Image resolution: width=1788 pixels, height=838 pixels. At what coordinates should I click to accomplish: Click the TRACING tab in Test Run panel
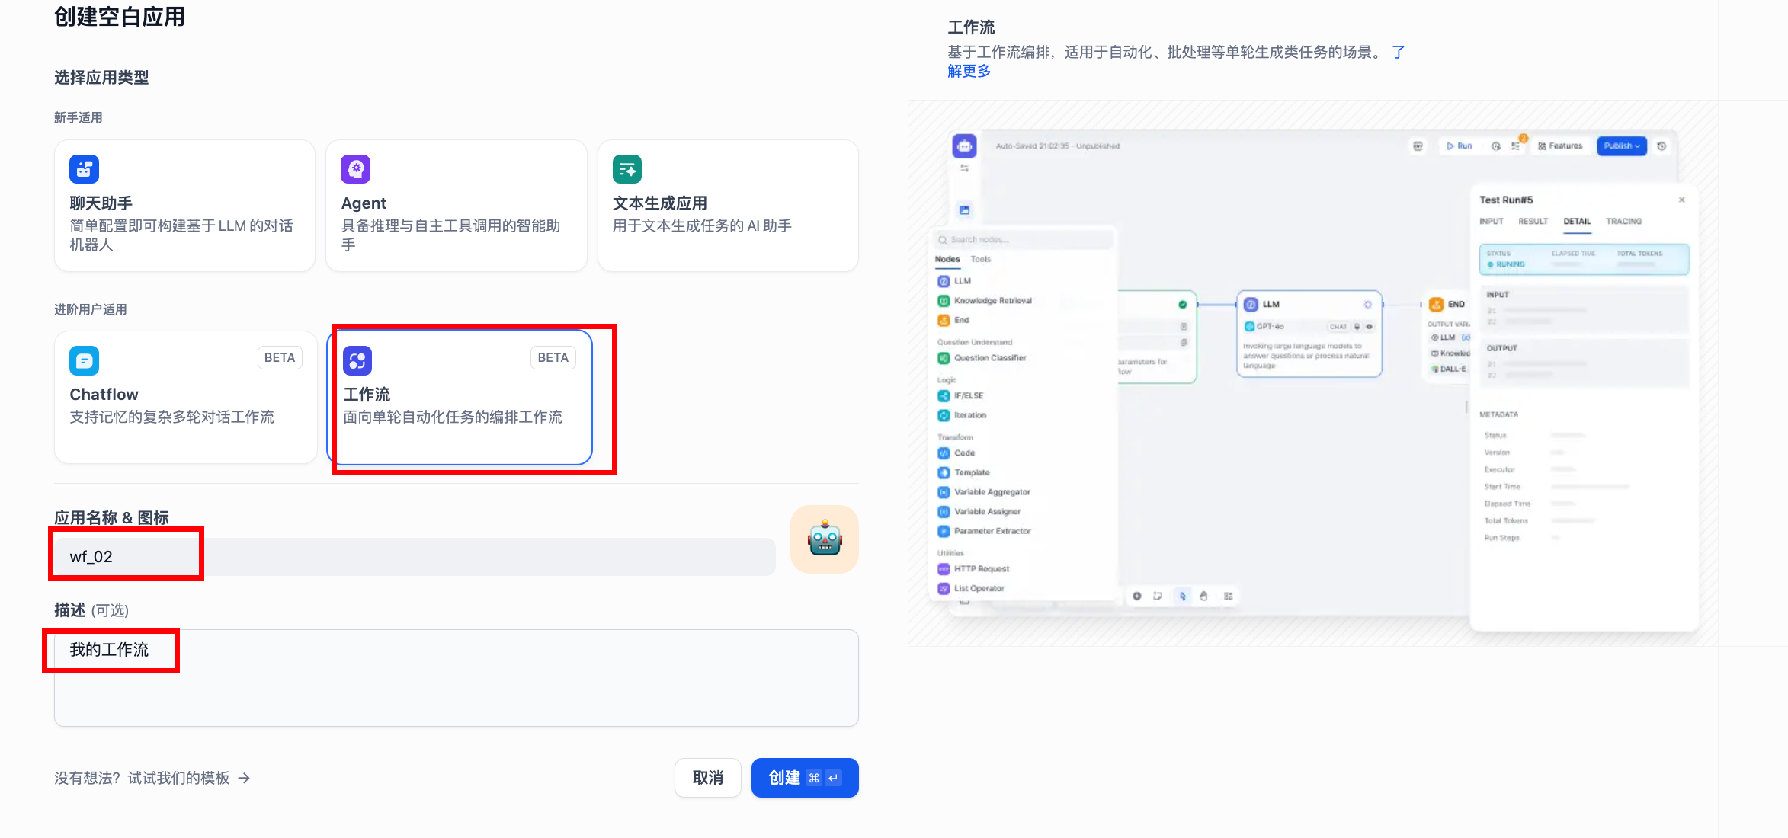(1624, 222)
